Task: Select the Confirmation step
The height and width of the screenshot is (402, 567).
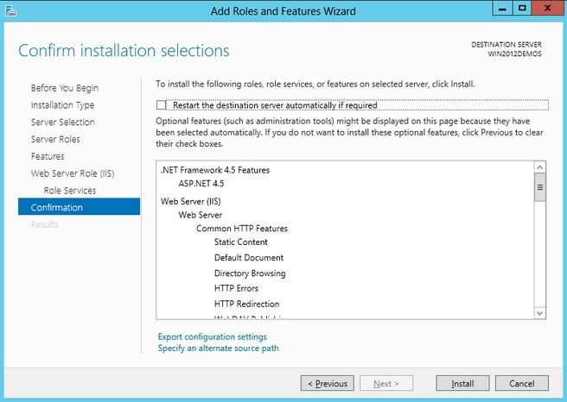Action: (57, 207)
